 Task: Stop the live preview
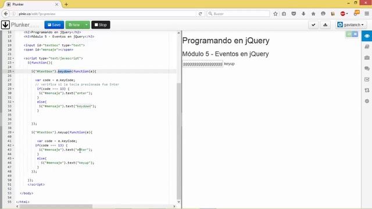101,25
